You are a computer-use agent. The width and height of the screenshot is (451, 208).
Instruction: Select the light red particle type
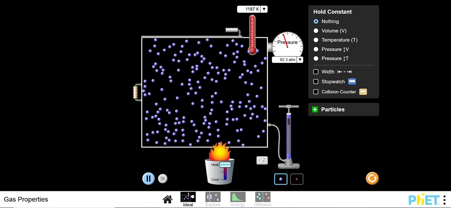point(296,179)
